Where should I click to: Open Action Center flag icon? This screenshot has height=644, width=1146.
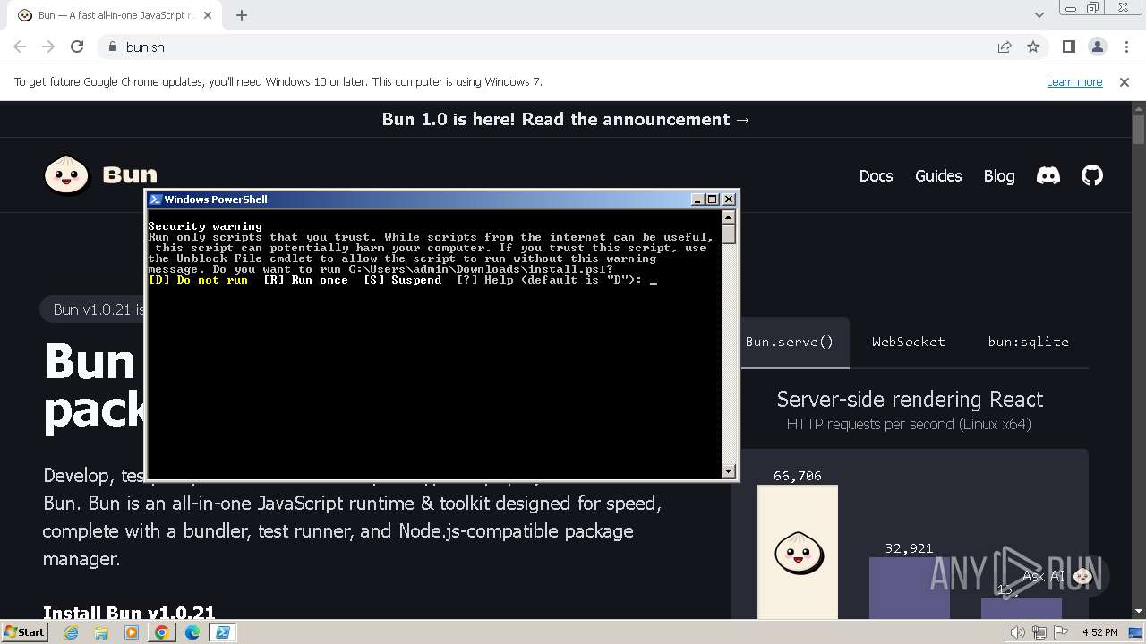(x=1059, y=632)
